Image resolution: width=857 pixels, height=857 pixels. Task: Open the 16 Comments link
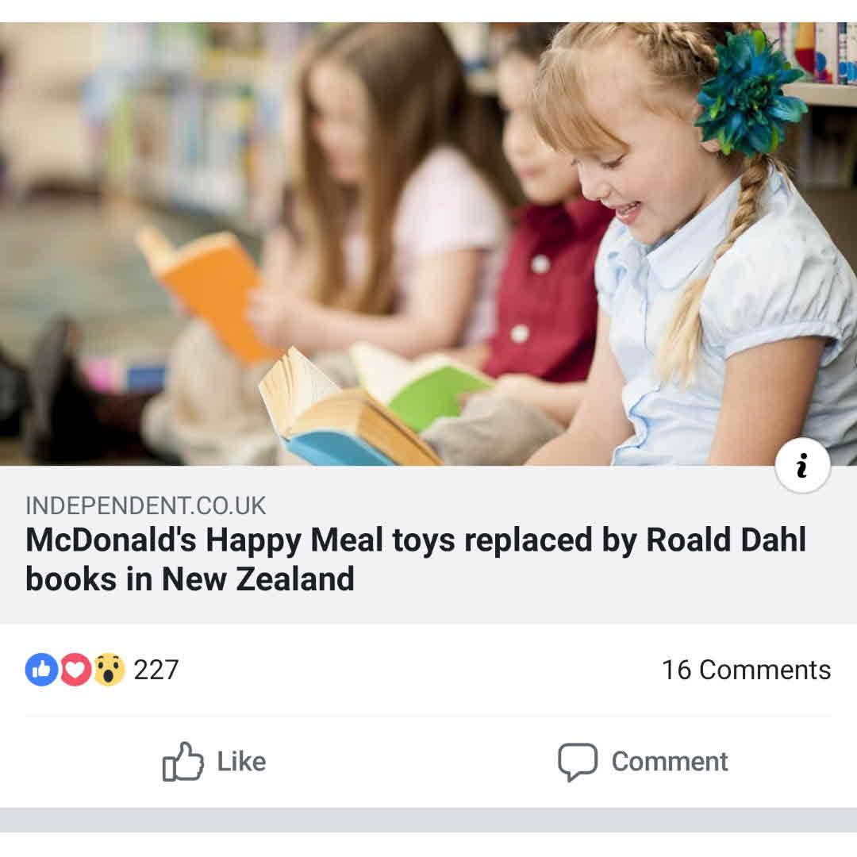coord(746,670)
